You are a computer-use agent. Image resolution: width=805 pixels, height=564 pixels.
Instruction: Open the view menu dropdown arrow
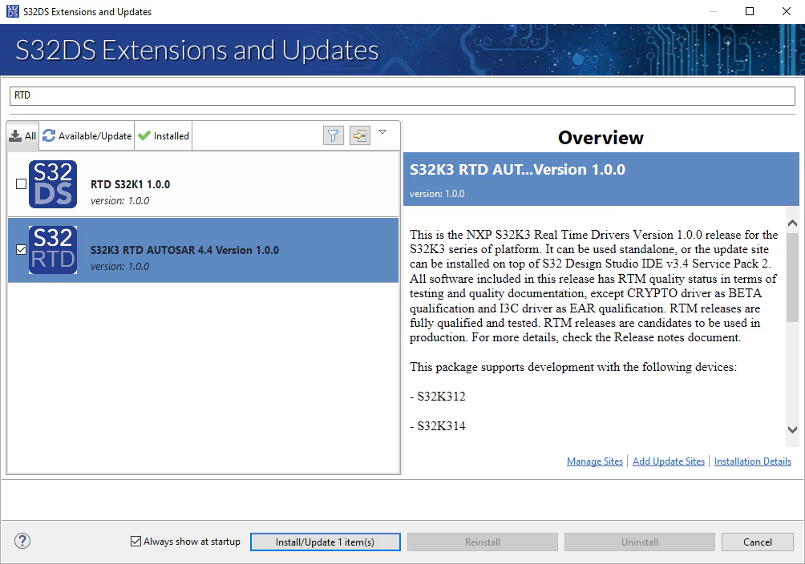(x=382, y=132)
